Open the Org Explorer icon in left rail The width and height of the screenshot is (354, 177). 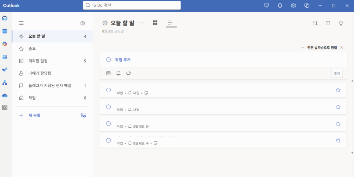click(x=5, y=83)
